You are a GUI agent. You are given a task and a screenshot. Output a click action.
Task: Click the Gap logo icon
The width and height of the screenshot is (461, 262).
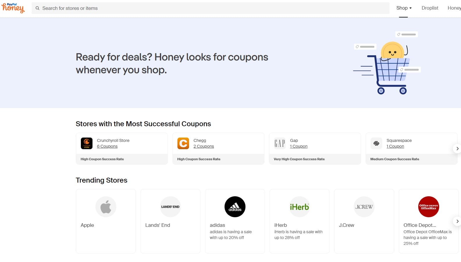tap(280, 143)
